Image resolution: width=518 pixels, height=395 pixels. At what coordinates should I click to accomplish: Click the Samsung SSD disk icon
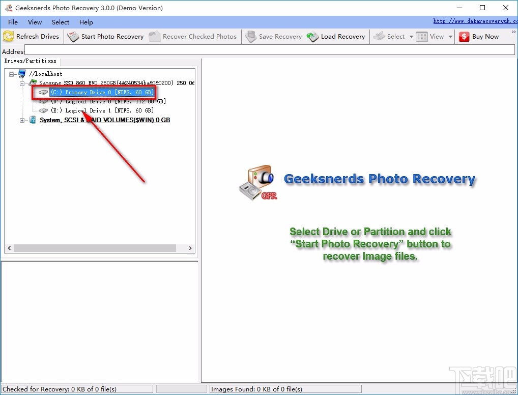(x=33, y=82)
